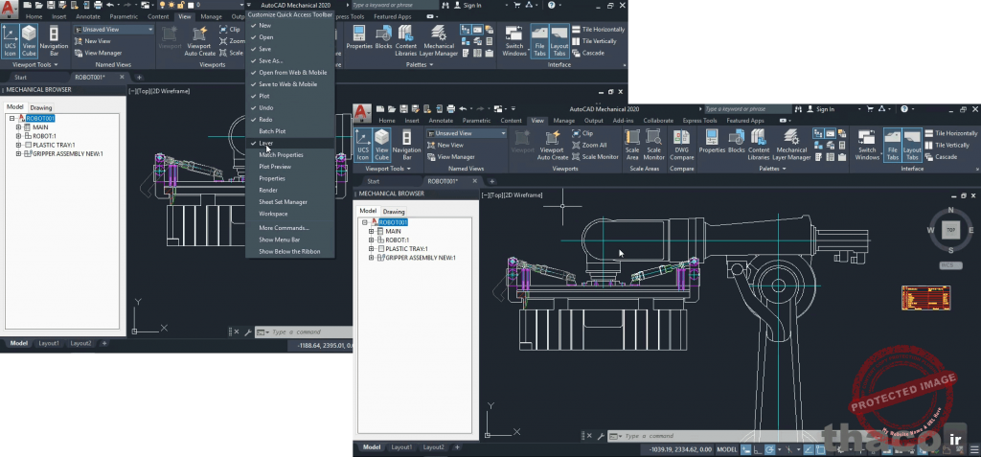
Task: Switch to the Collaborate ribbon tab
Action: click(x=658, y=121)
